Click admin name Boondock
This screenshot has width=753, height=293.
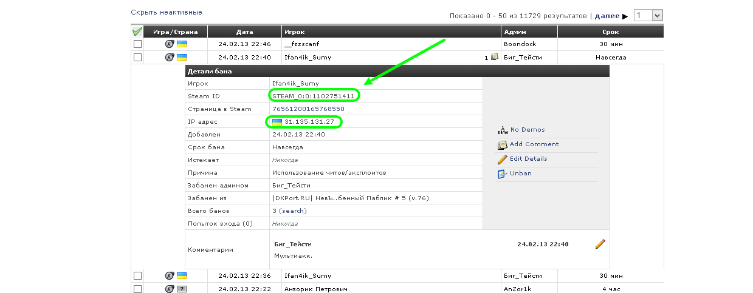pyautogui.click(x=520, y=44)
